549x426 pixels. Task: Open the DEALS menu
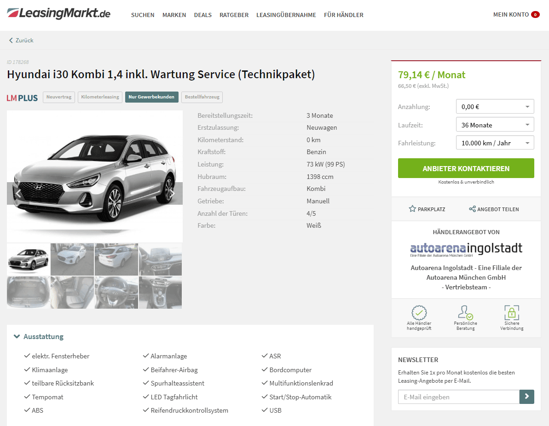203,15
